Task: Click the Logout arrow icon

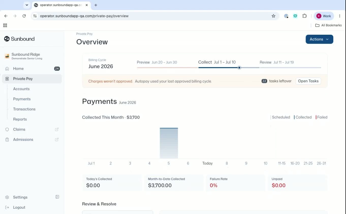Action: 7,207
